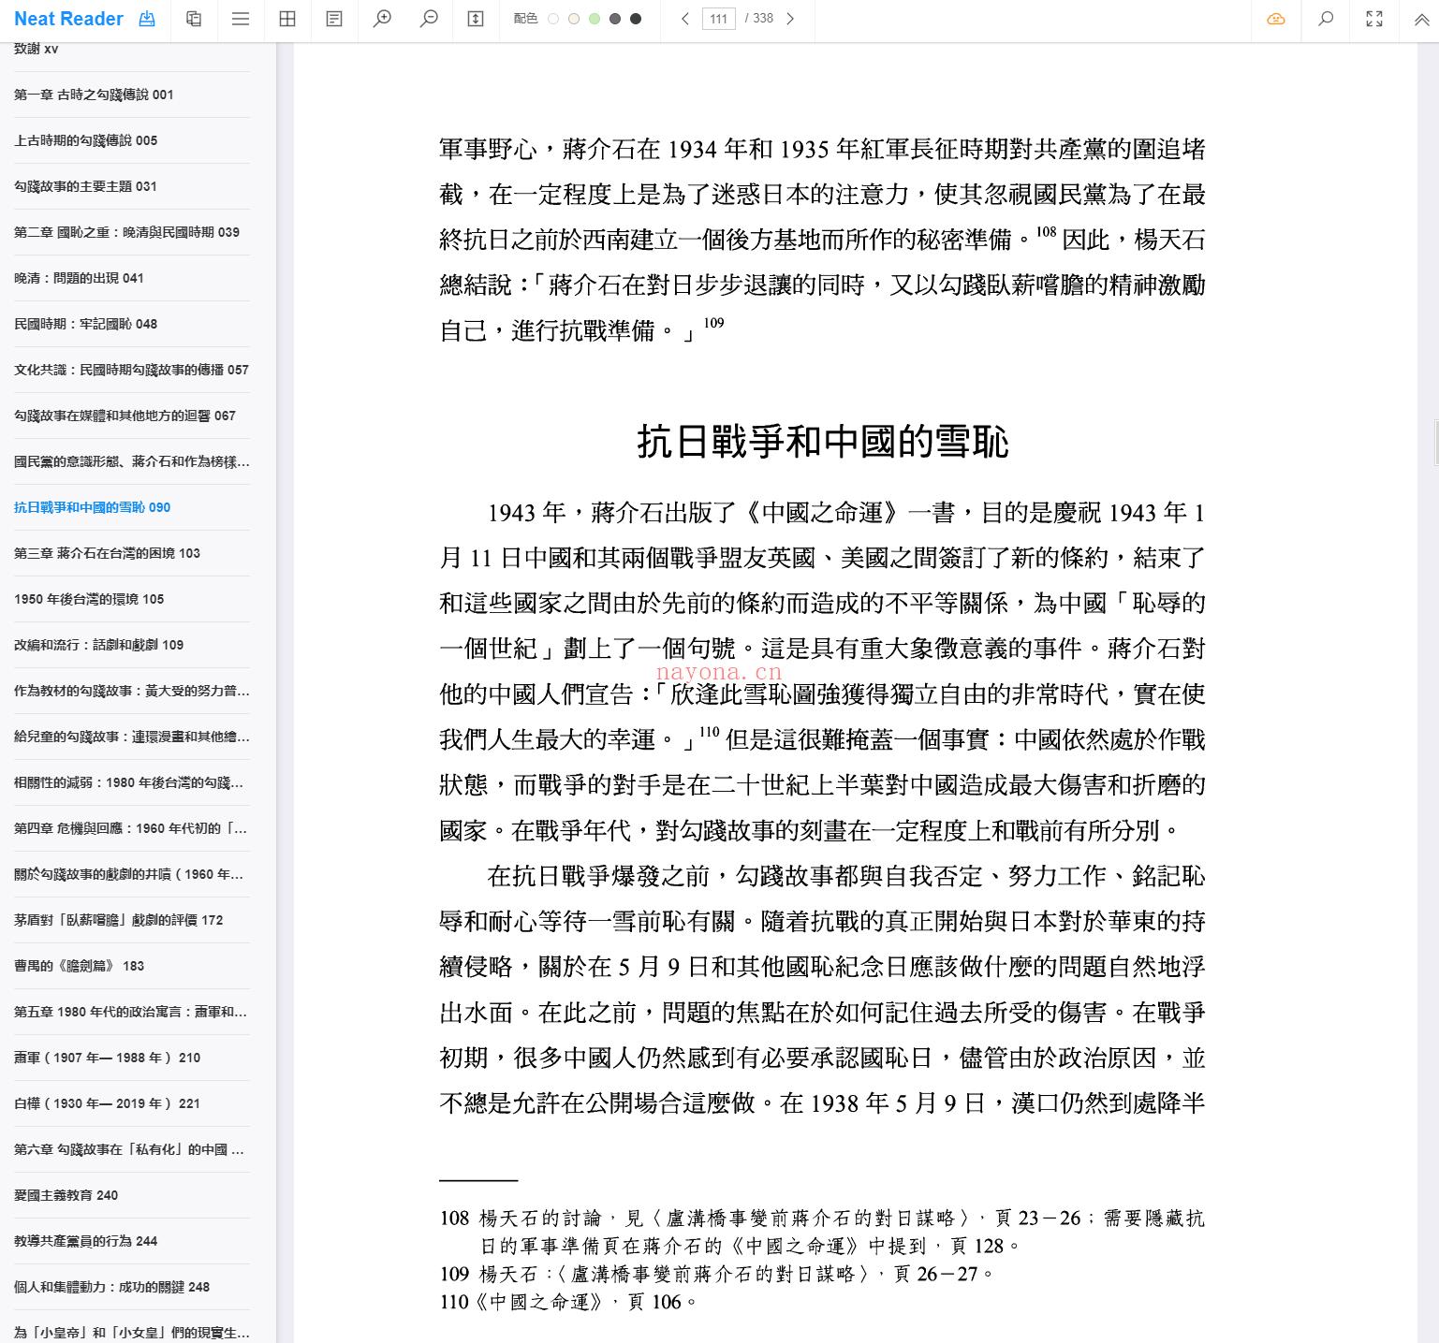Click the grid layout icon in toolbar
Viewport: 1439px width, 1343px height.
287,19
